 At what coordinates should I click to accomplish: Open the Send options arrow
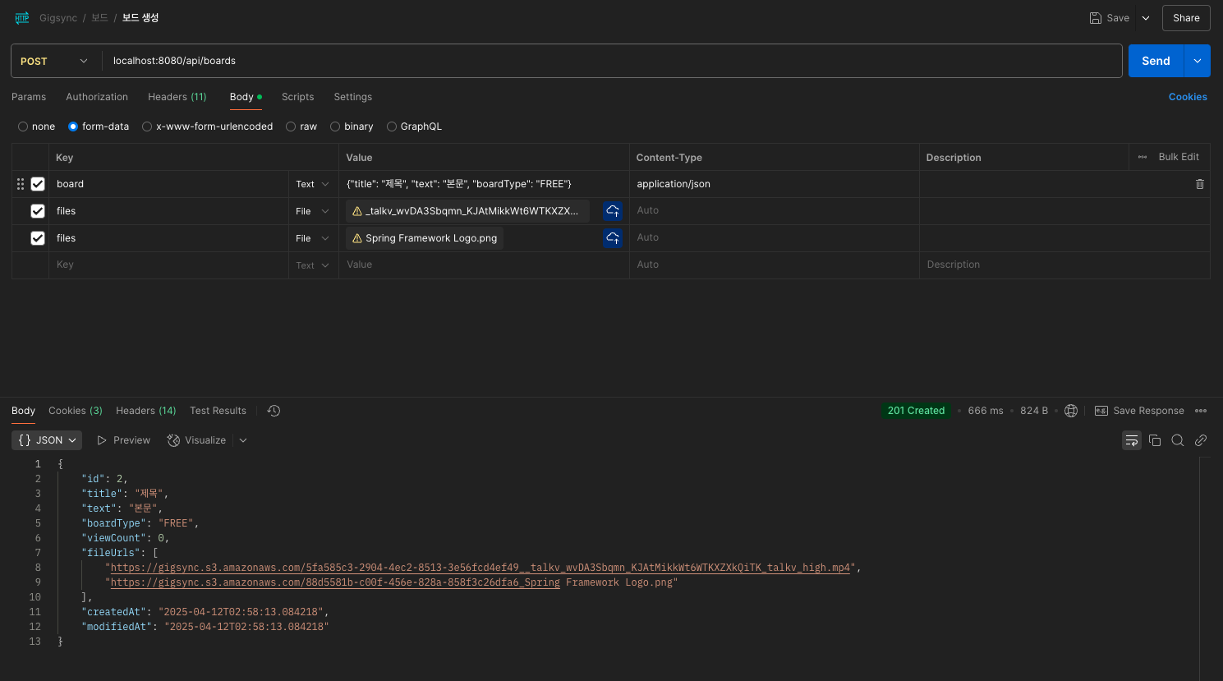pos(1197,61)
